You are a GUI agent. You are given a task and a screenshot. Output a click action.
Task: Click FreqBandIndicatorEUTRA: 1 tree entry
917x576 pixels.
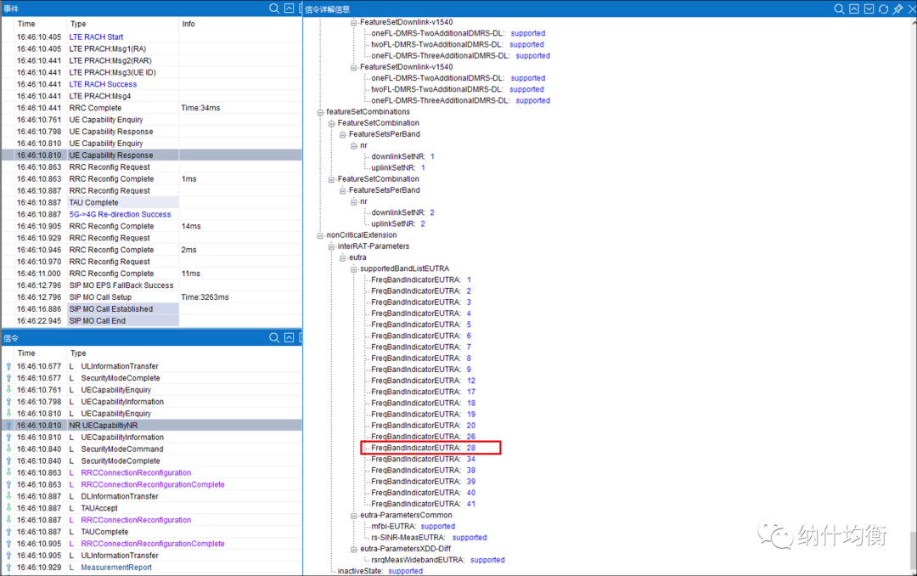421,280
